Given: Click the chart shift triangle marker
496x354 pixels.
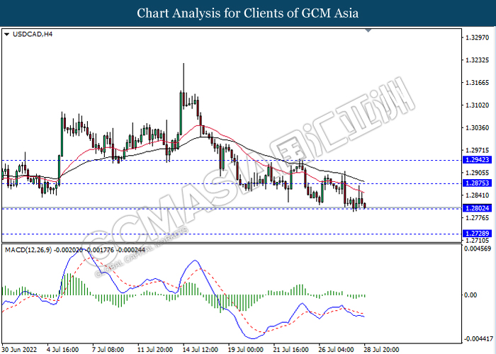Looking at the screenshot, I should (x=368, y=30).
